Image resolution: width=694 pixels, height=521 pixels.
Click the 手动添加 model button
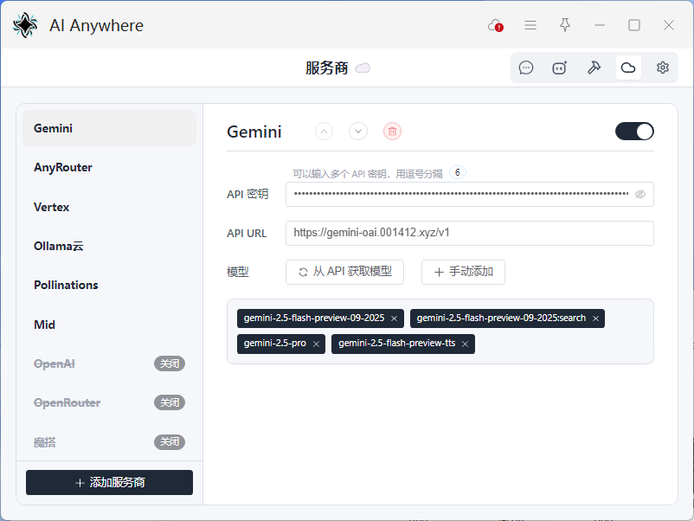(463, 272)
